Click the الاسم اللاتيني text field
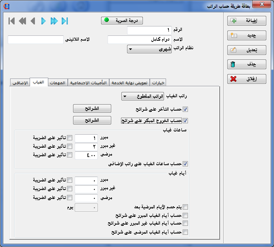The image size is (274, 247). 36,39
